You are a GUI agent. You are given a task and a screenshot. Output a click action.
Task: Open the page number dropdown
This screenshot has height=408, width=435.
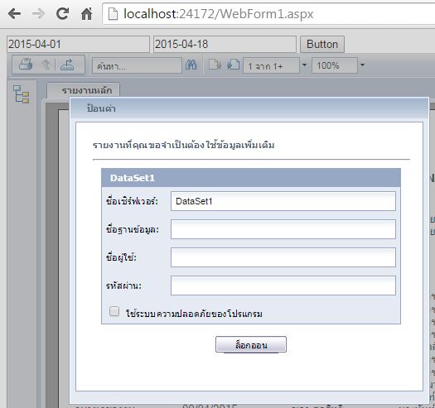tap(304, 65)
